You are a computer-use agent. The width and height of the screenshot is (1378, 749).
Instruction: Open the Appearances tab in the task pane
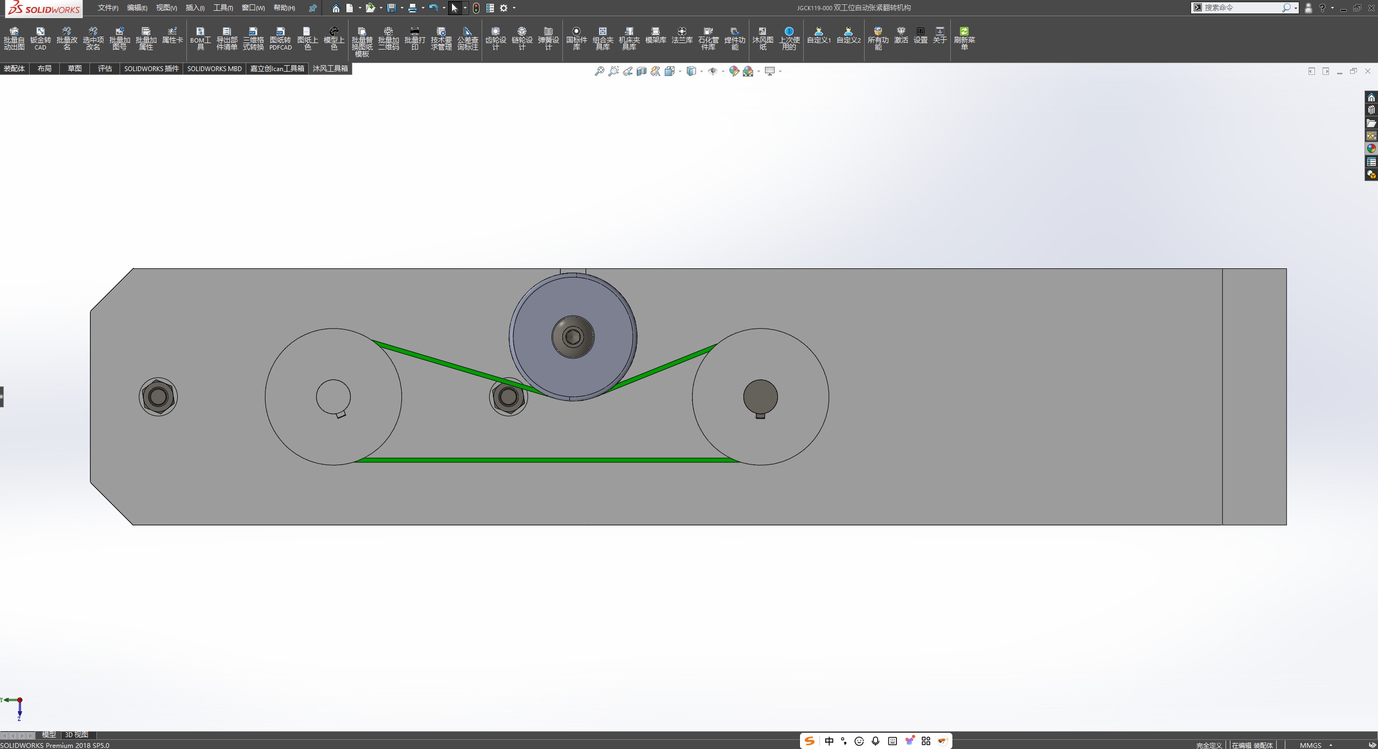1371,149
